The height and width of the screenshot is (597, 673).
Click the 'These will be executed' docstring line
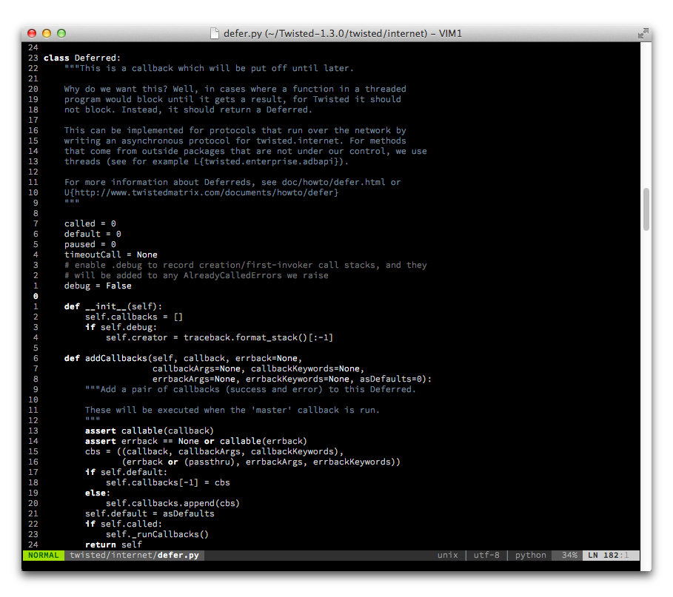(x=232, y=410)
